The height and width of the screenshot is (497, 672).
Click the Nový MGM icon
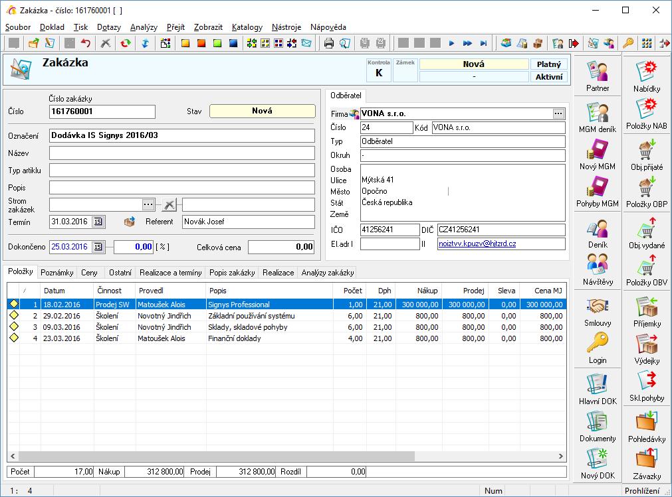[598, 155]
